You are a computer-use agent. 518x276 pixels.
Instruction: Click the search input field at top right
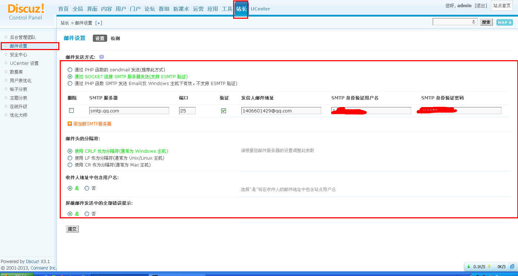click(455, 22)
